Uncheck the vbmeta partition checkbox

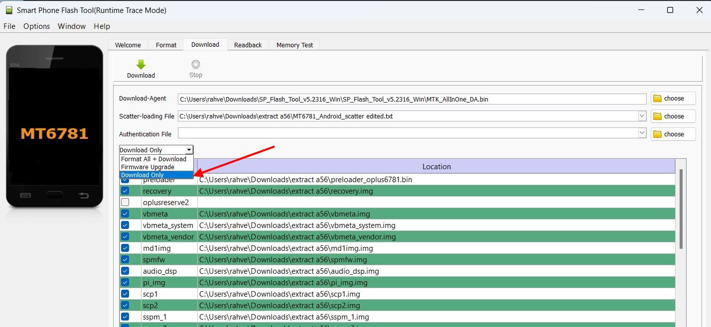point(125,214)
